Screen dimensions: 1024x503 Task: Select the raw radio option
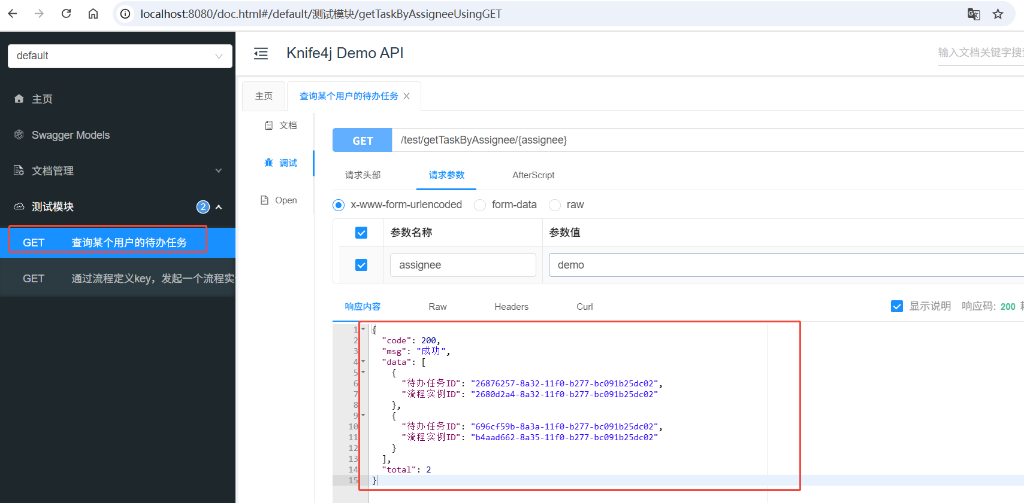pyautogui.click(x=555, y=205)
